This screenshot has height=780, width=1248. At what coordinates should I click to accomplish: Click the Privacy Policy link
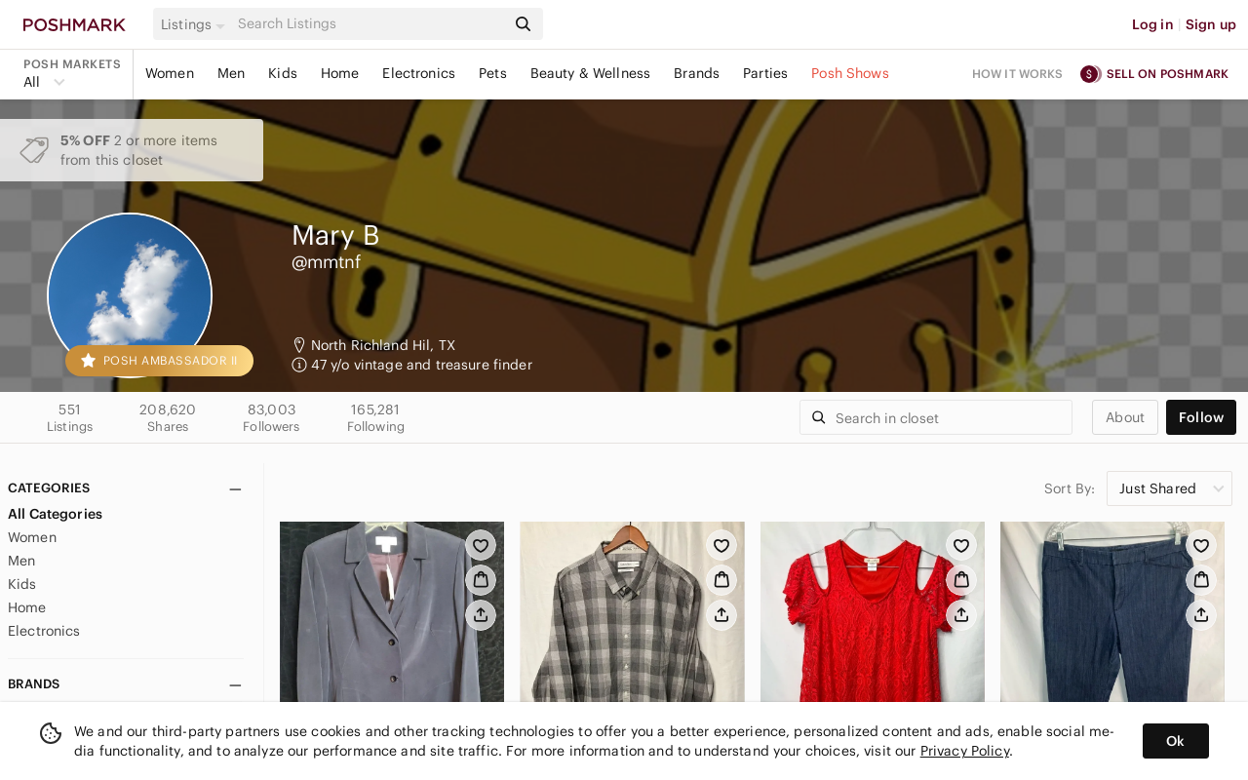[964, 751]
